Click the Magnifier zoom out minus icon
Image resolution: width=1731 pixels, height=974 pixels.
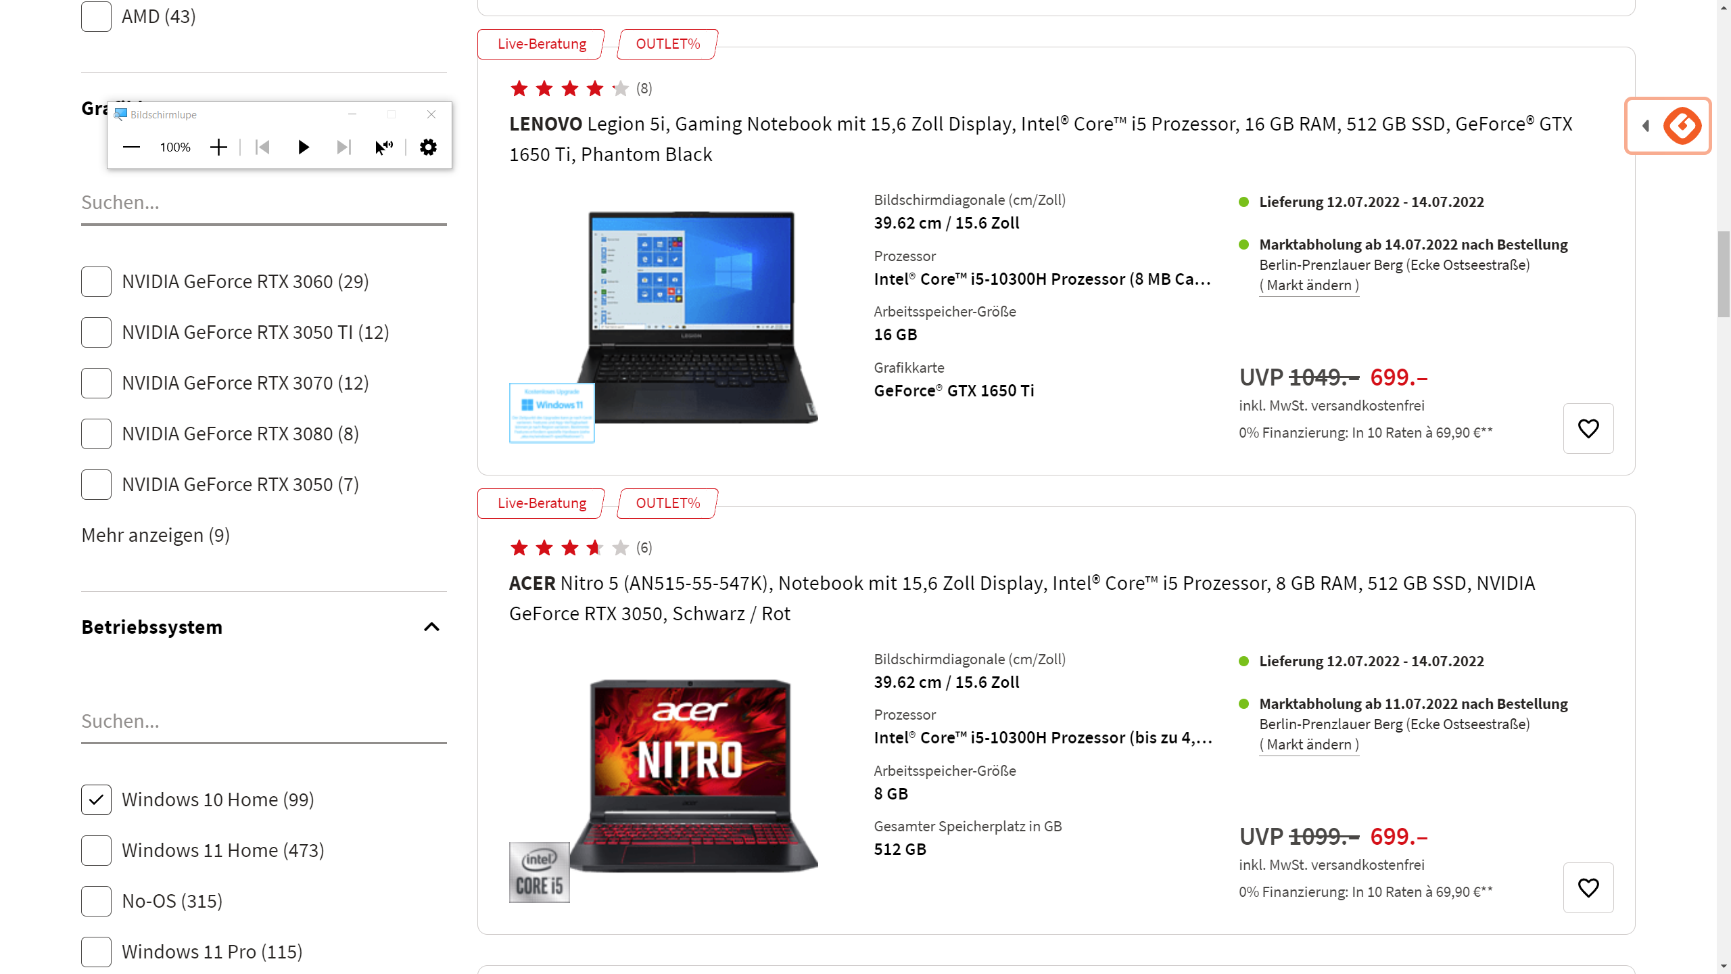tap(131, 147)
